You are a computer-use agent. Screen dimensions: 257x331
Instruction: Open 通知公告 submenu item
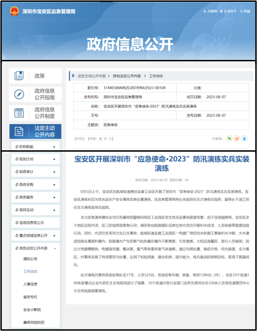(30, 259)
